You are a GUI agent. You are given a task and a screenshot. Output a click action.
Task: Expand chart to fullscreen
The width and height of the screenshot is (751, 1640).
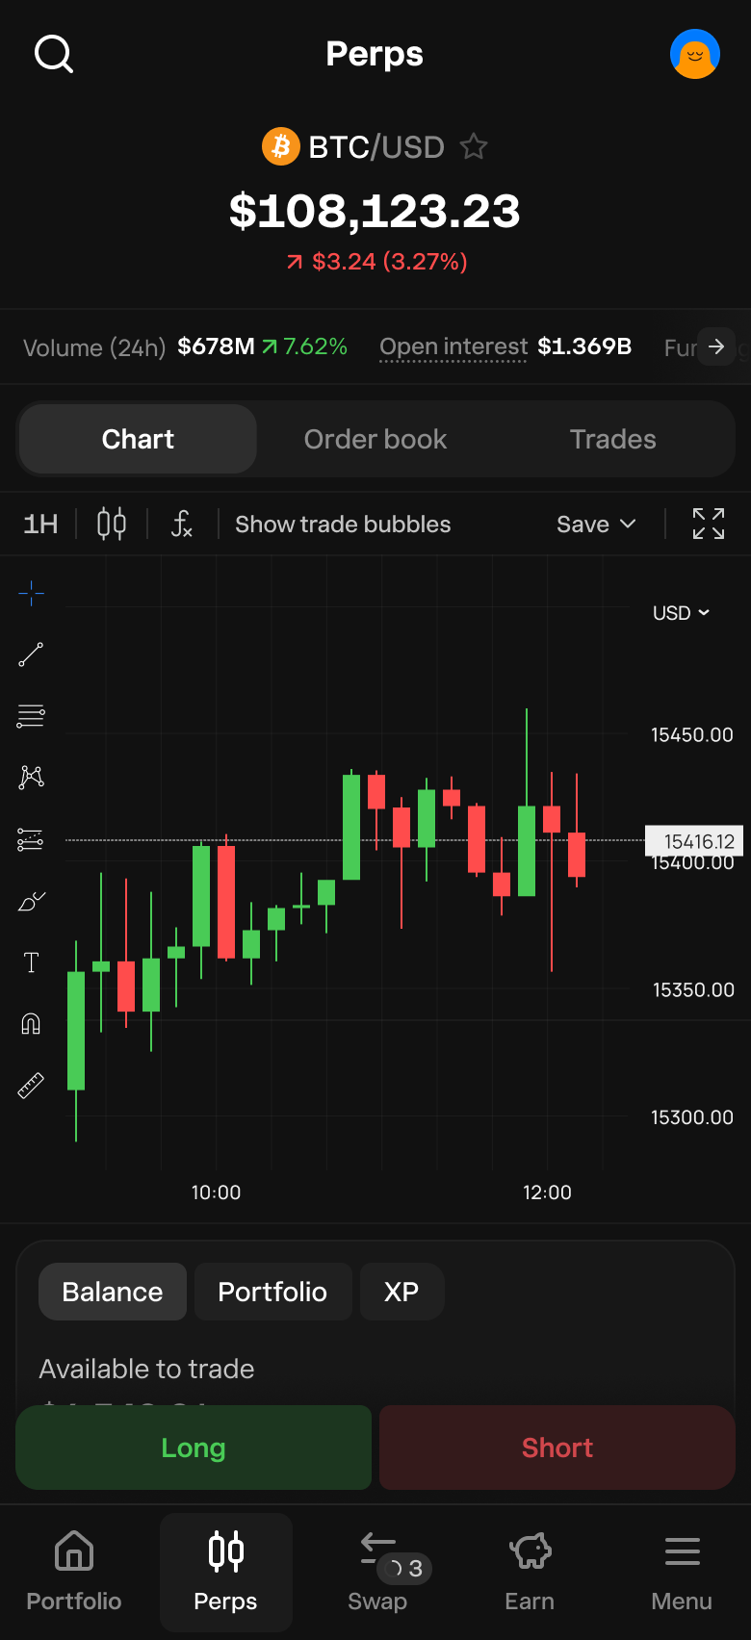click(x=709, y=524)
